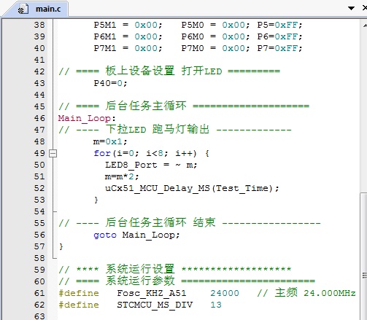Viewport: 367px width, 320px height.
Task: Click the 'Main_Loop:' label on line 46
Action: (87, 118)
